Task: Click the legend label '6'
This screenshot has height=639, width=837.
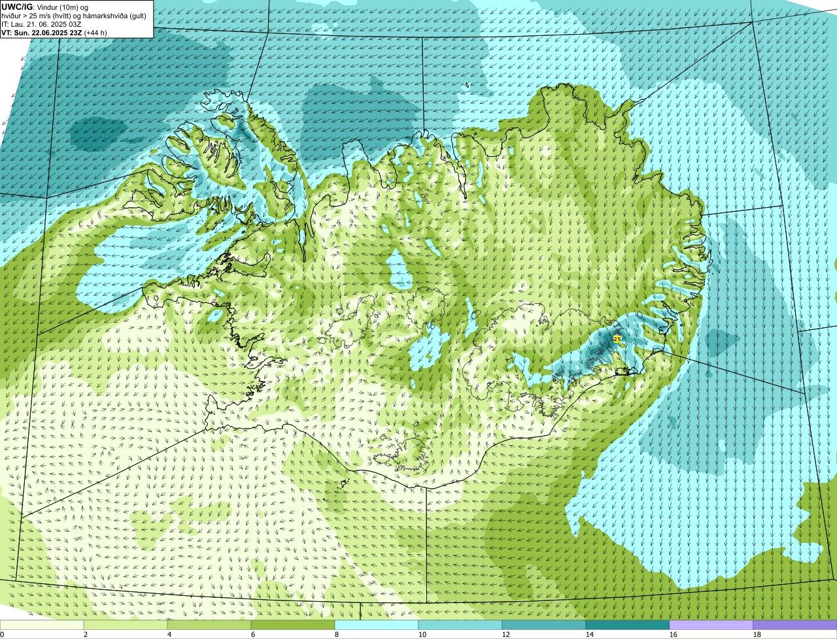Action: point(253,634)
